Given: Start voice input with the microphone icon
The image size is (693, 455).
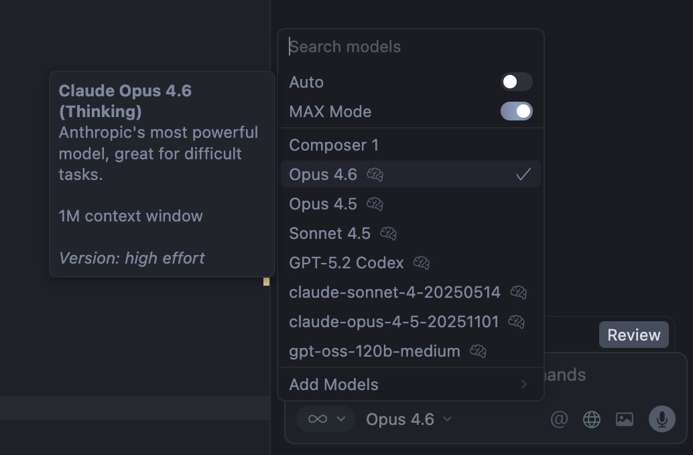Looking at the screenshot, I should pos(661,419).
